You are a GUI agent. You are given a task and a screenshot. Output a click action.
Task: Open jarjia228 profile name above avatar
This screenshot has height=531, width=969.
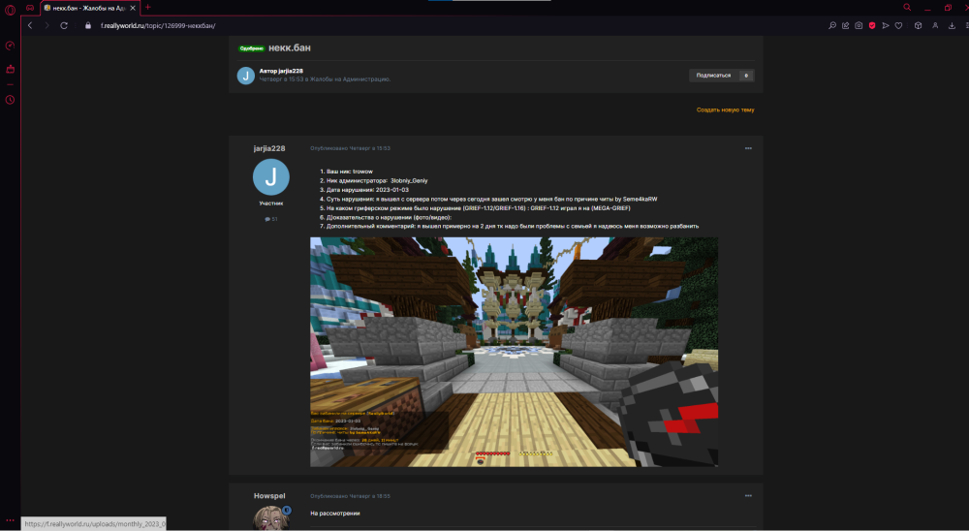click(x=269, y=148)
